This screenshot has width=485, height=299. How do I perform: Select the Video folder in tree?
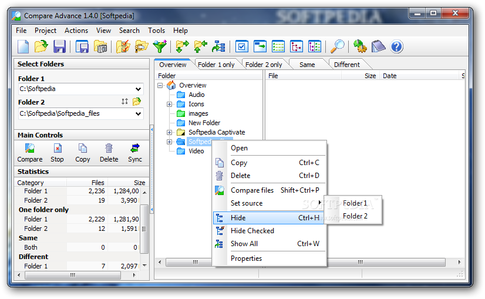tap(196, 151)
